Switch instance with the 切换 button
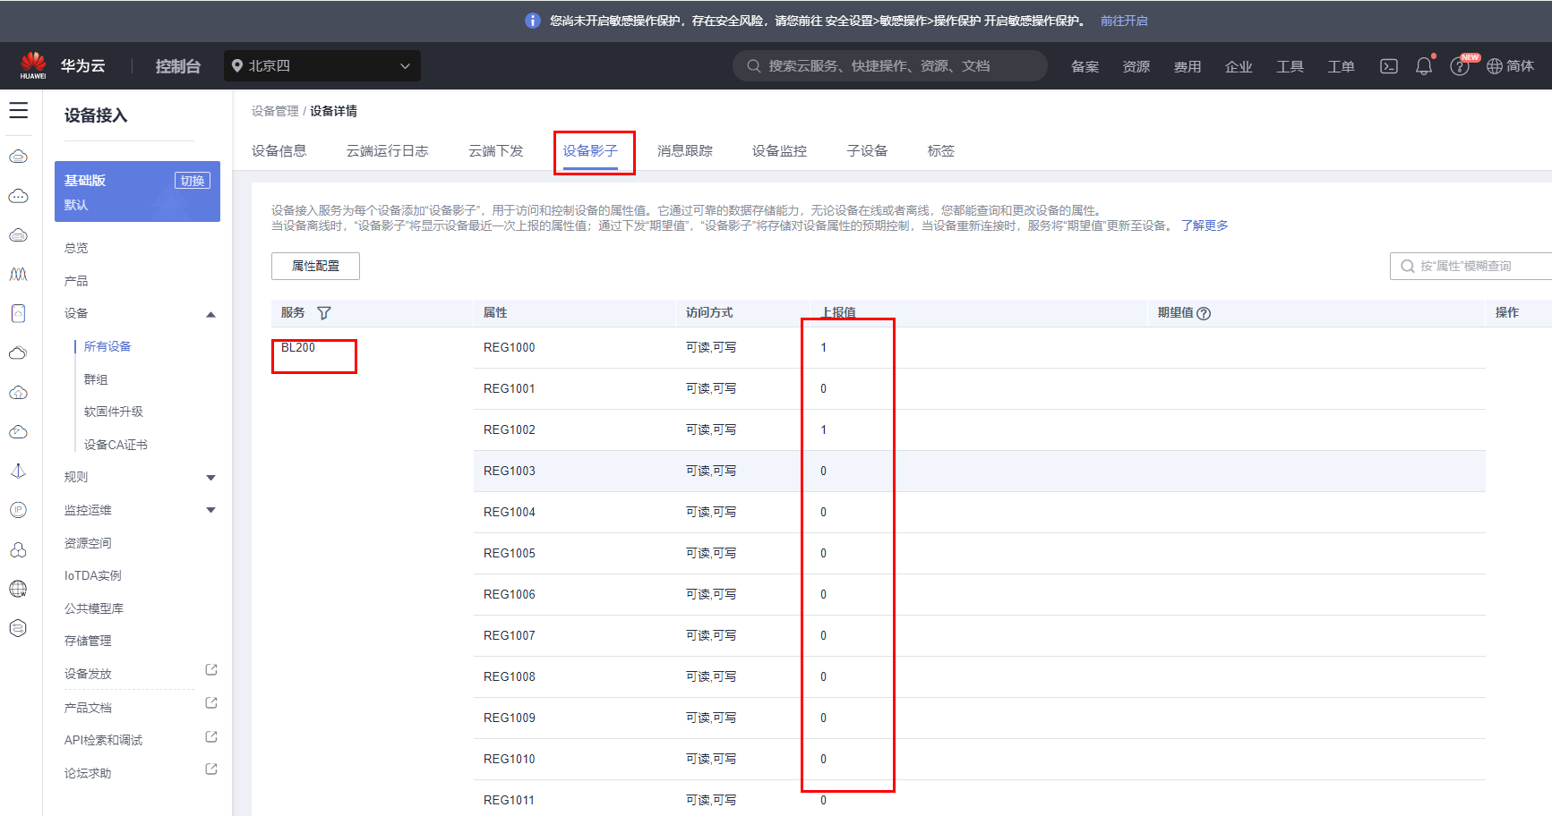 point(193,181)
